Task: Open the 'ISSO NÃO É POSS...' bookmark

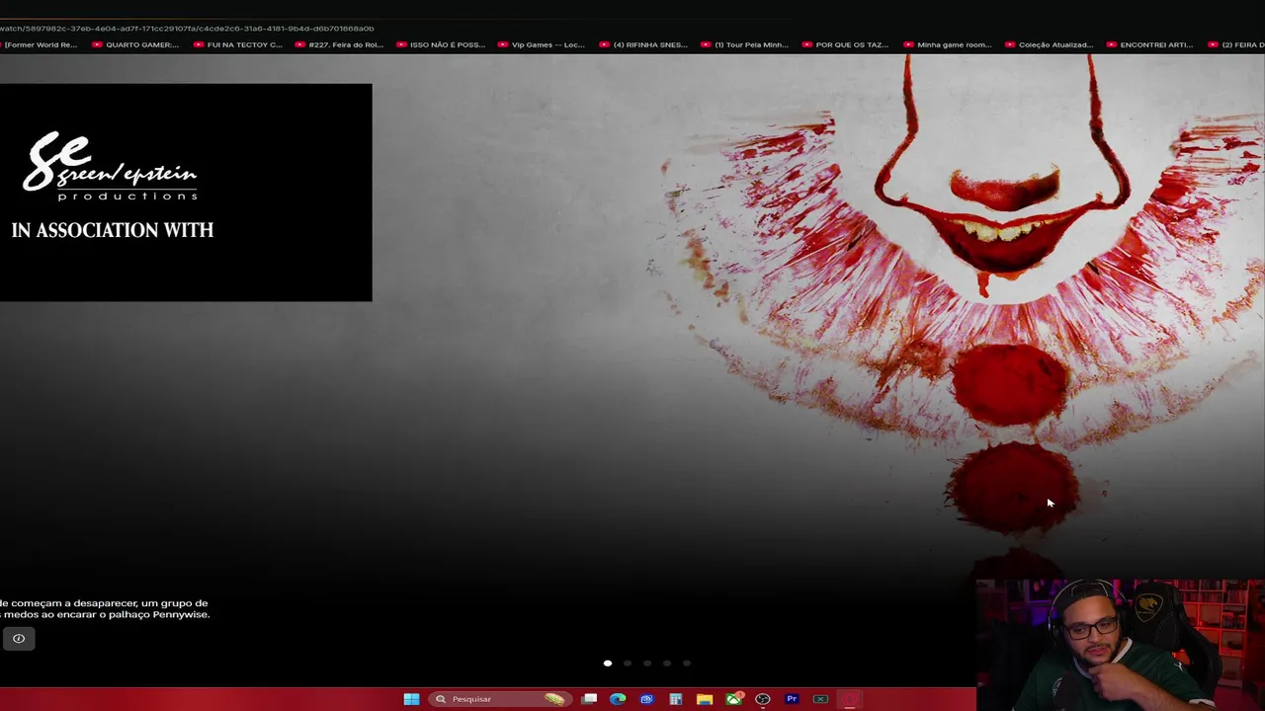Action: [x=441, y=44]
